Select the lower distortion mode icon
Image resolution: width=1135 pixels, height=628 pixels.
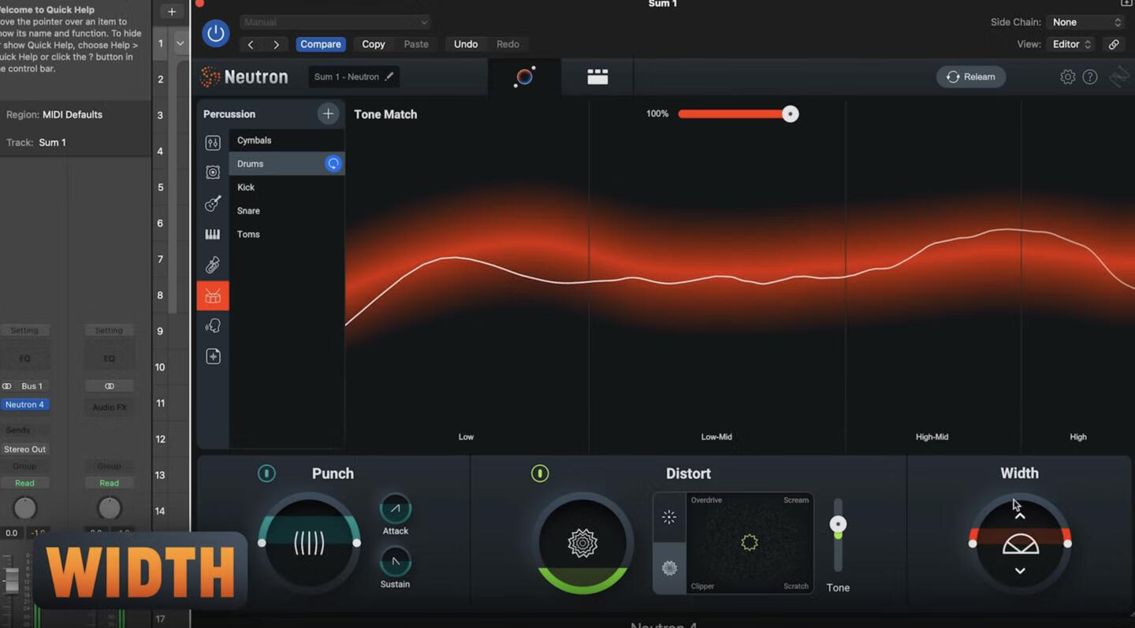(x=669, y=568)
